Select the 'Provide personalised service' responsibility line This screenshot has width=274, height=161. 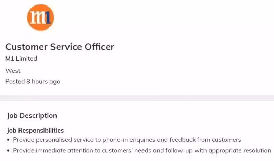click(x=127, y=140)
